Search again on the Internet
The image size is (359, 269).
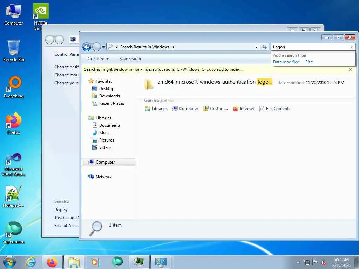[x=243, y=109]
